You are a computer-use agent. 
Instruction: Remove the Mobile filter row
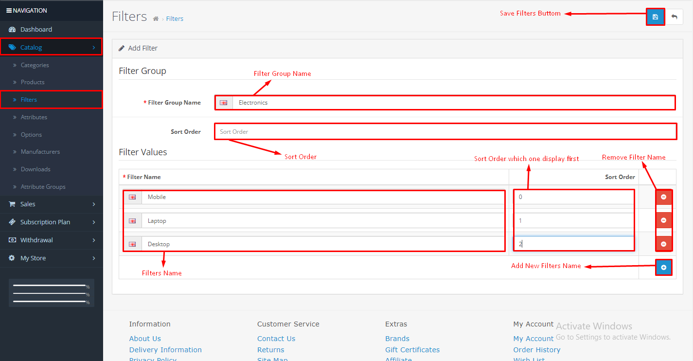(x=664, y=197)
